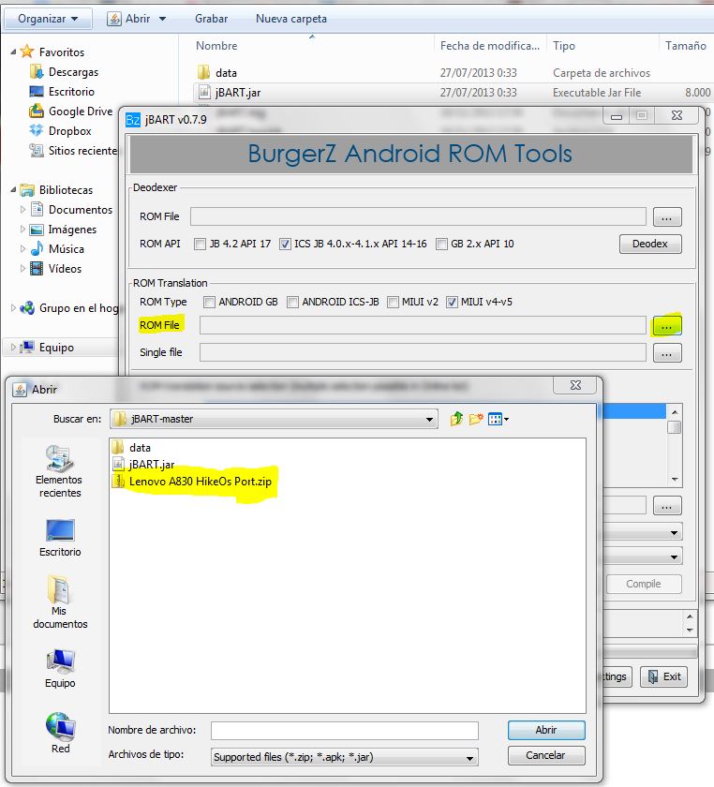Uncheck MIUI v4-v5 ROM type
The width and height of the screenshot is (714, 787).
coord(452,302)
